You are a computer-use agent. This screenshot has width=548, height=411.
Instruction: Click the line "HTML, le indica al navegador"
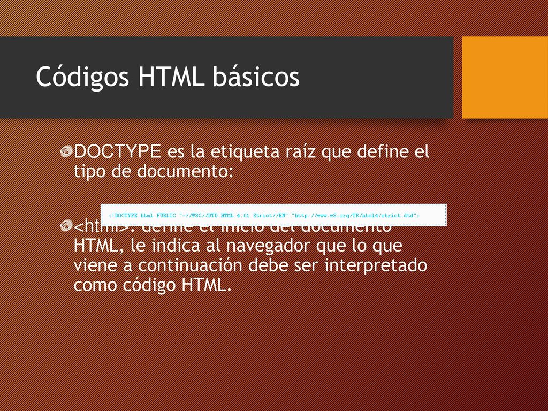pos(192,246)
